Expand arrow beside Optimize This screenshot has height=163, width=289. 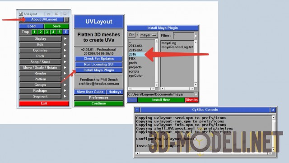click(65, 50)
